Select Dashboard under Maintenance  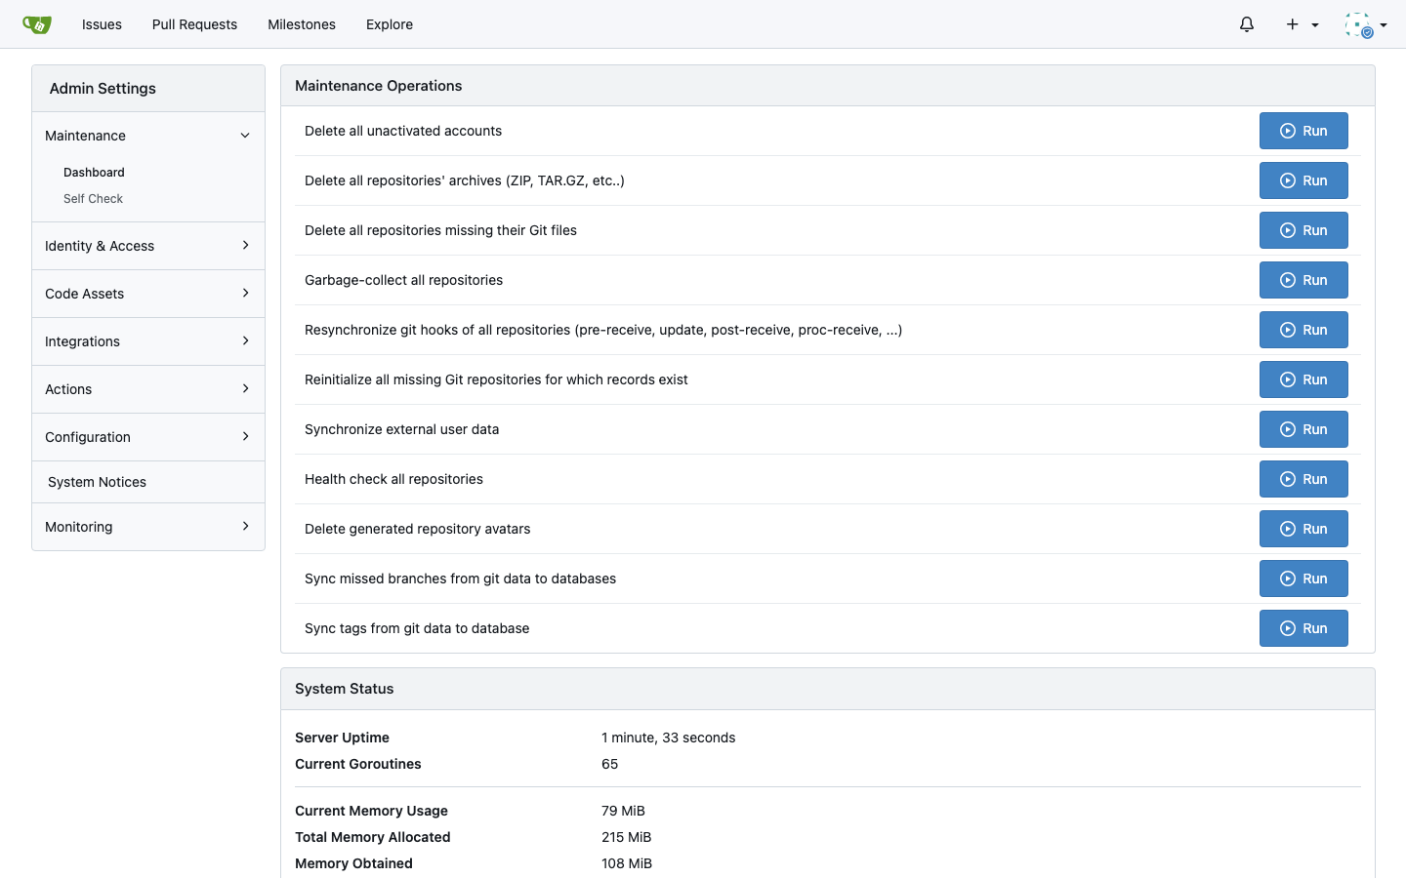(94, 173)
